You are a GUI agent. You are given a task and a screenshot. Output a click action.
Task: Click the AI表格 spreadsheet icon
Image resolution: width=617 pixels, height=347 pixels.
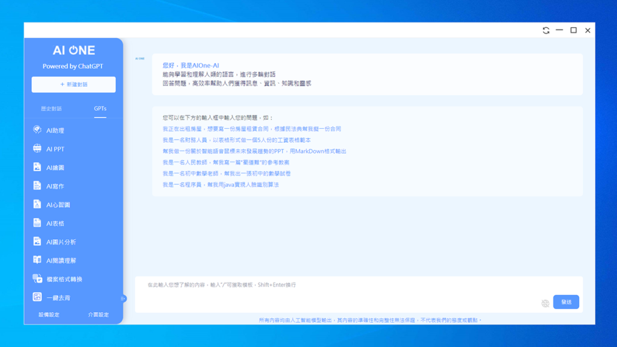pos(37,224)
